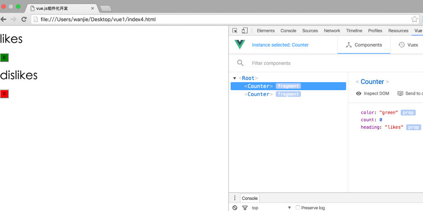The height and width of the screenshot is (211, 423).
Task: Click the Vue logo in devtools
Action: point(240,45)
